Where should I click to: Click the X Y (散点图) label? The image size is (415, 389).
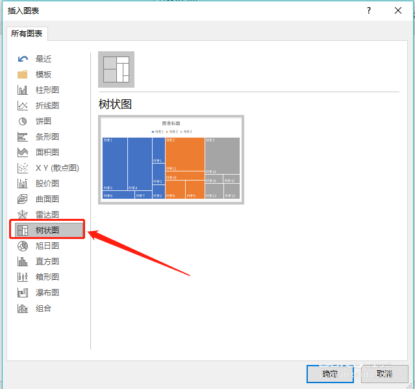(x=57, y=168)
